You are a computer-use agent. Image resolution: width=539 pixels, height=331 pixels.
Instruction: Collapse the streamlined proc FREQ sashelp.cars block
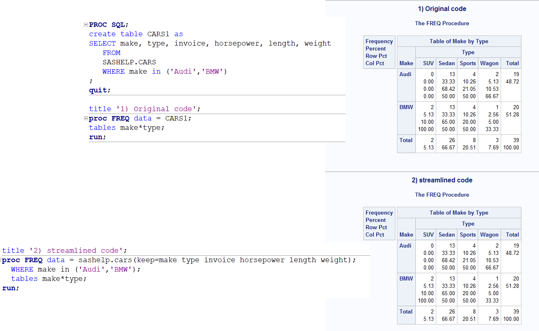point(1,260)
